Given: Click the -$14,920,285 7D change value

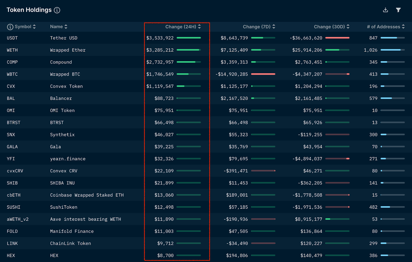Looking at the screenshot, I should (232, 74).
